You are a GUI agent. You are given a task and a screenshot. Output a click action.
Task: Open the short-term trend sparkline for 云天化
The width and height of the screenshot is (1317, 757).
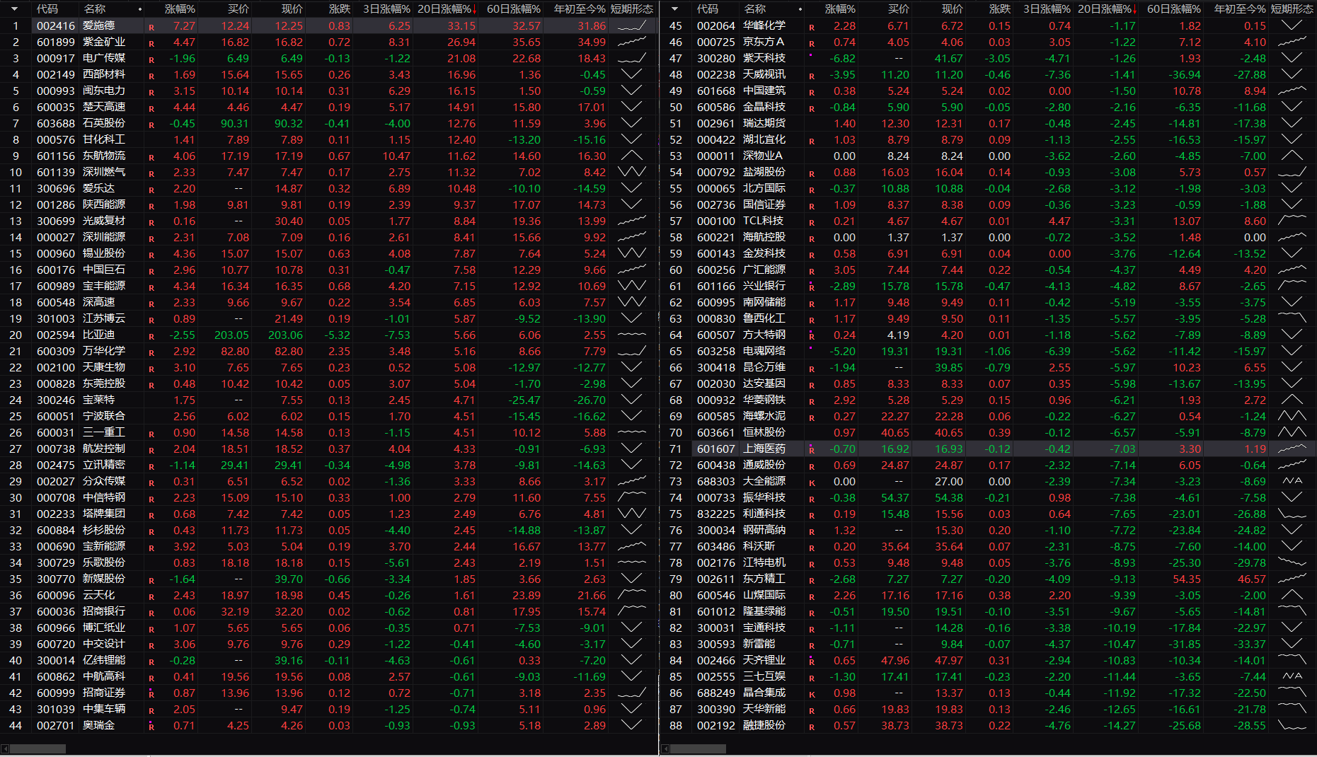[x=632, y=595]
